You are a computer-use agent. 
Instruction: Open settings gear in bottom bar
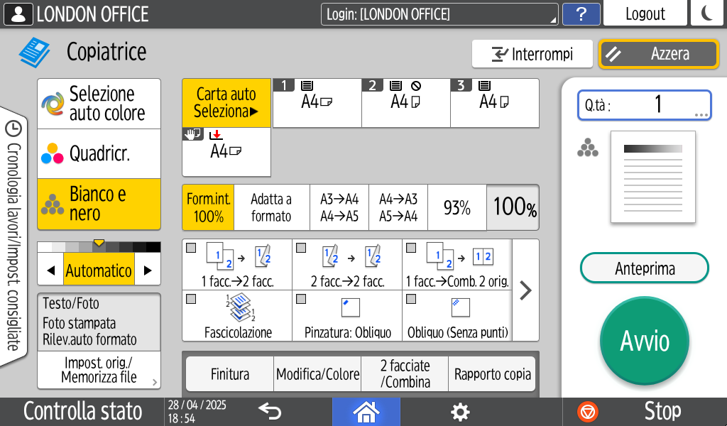[460, 412]
